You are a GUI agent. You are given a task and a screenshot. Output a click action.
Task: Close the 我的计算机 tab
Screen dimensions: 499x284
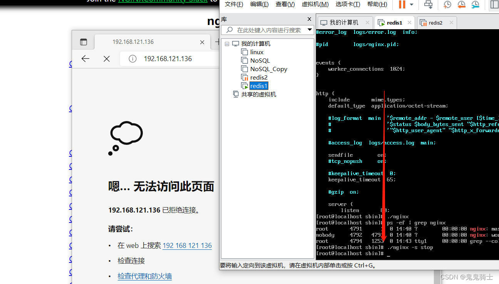click(x=367, y=23)
